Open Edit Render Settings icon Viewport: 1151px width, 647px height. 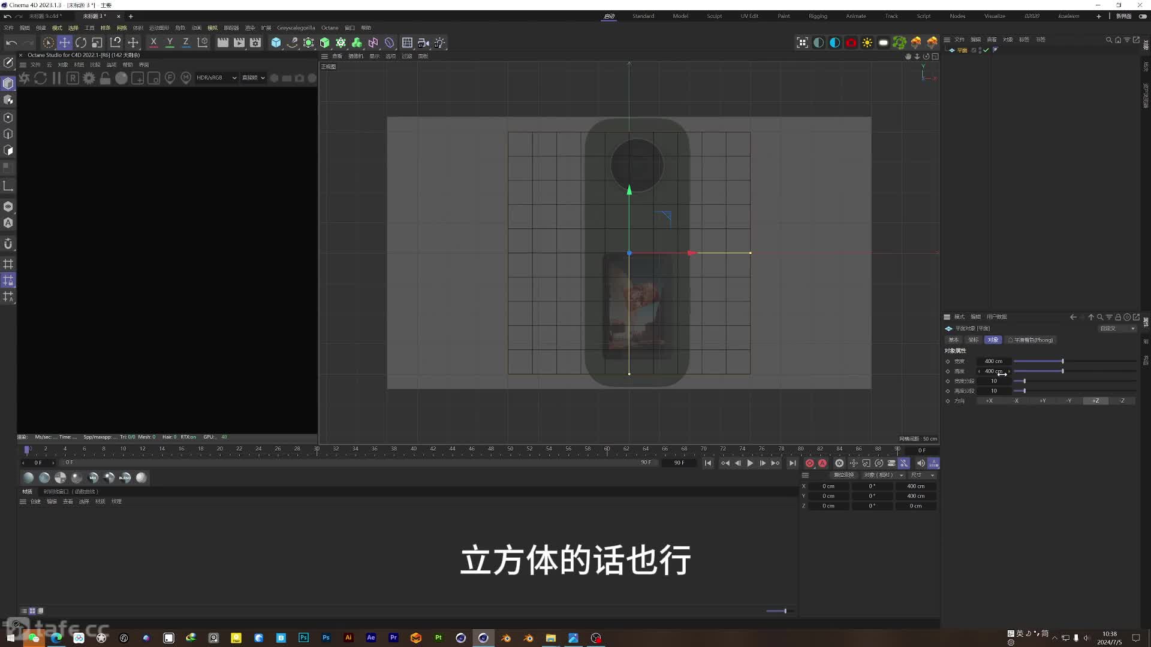point(255,43)
